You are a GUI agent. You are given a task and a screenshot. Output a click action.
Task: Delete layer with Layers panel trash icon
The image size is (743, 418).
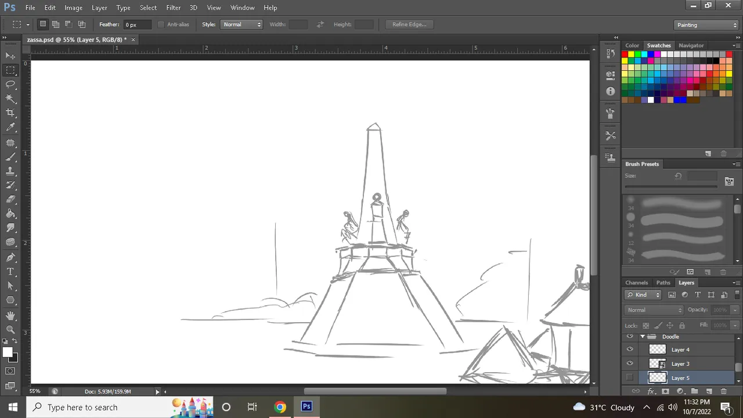tap(723, 391)
